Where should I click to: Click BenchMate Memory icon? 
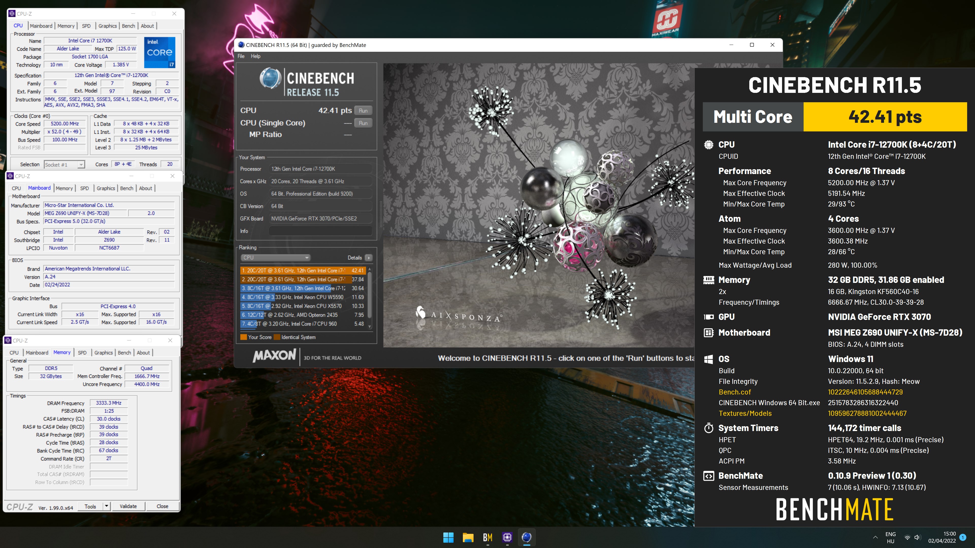click(709, 280)
